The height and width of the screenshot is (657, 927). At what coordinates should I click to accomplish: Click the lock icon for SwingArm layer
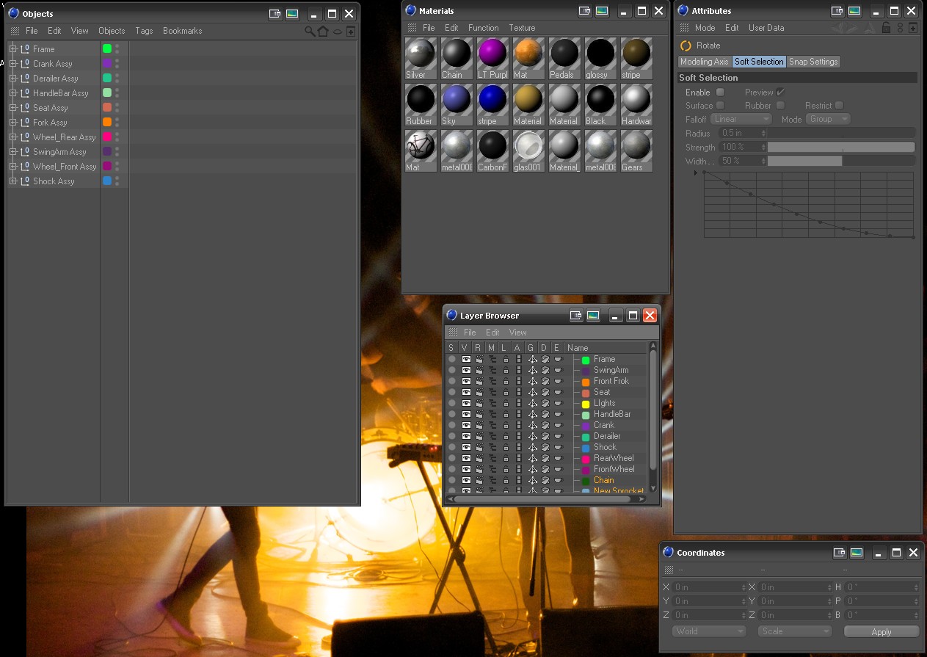tap(506, 371)
